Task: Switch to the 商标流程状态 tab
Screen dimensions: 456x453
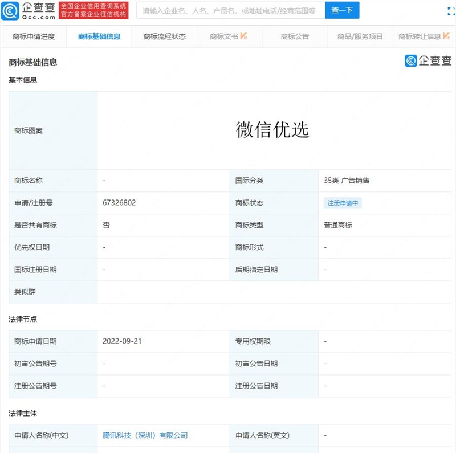Action: 164,35
